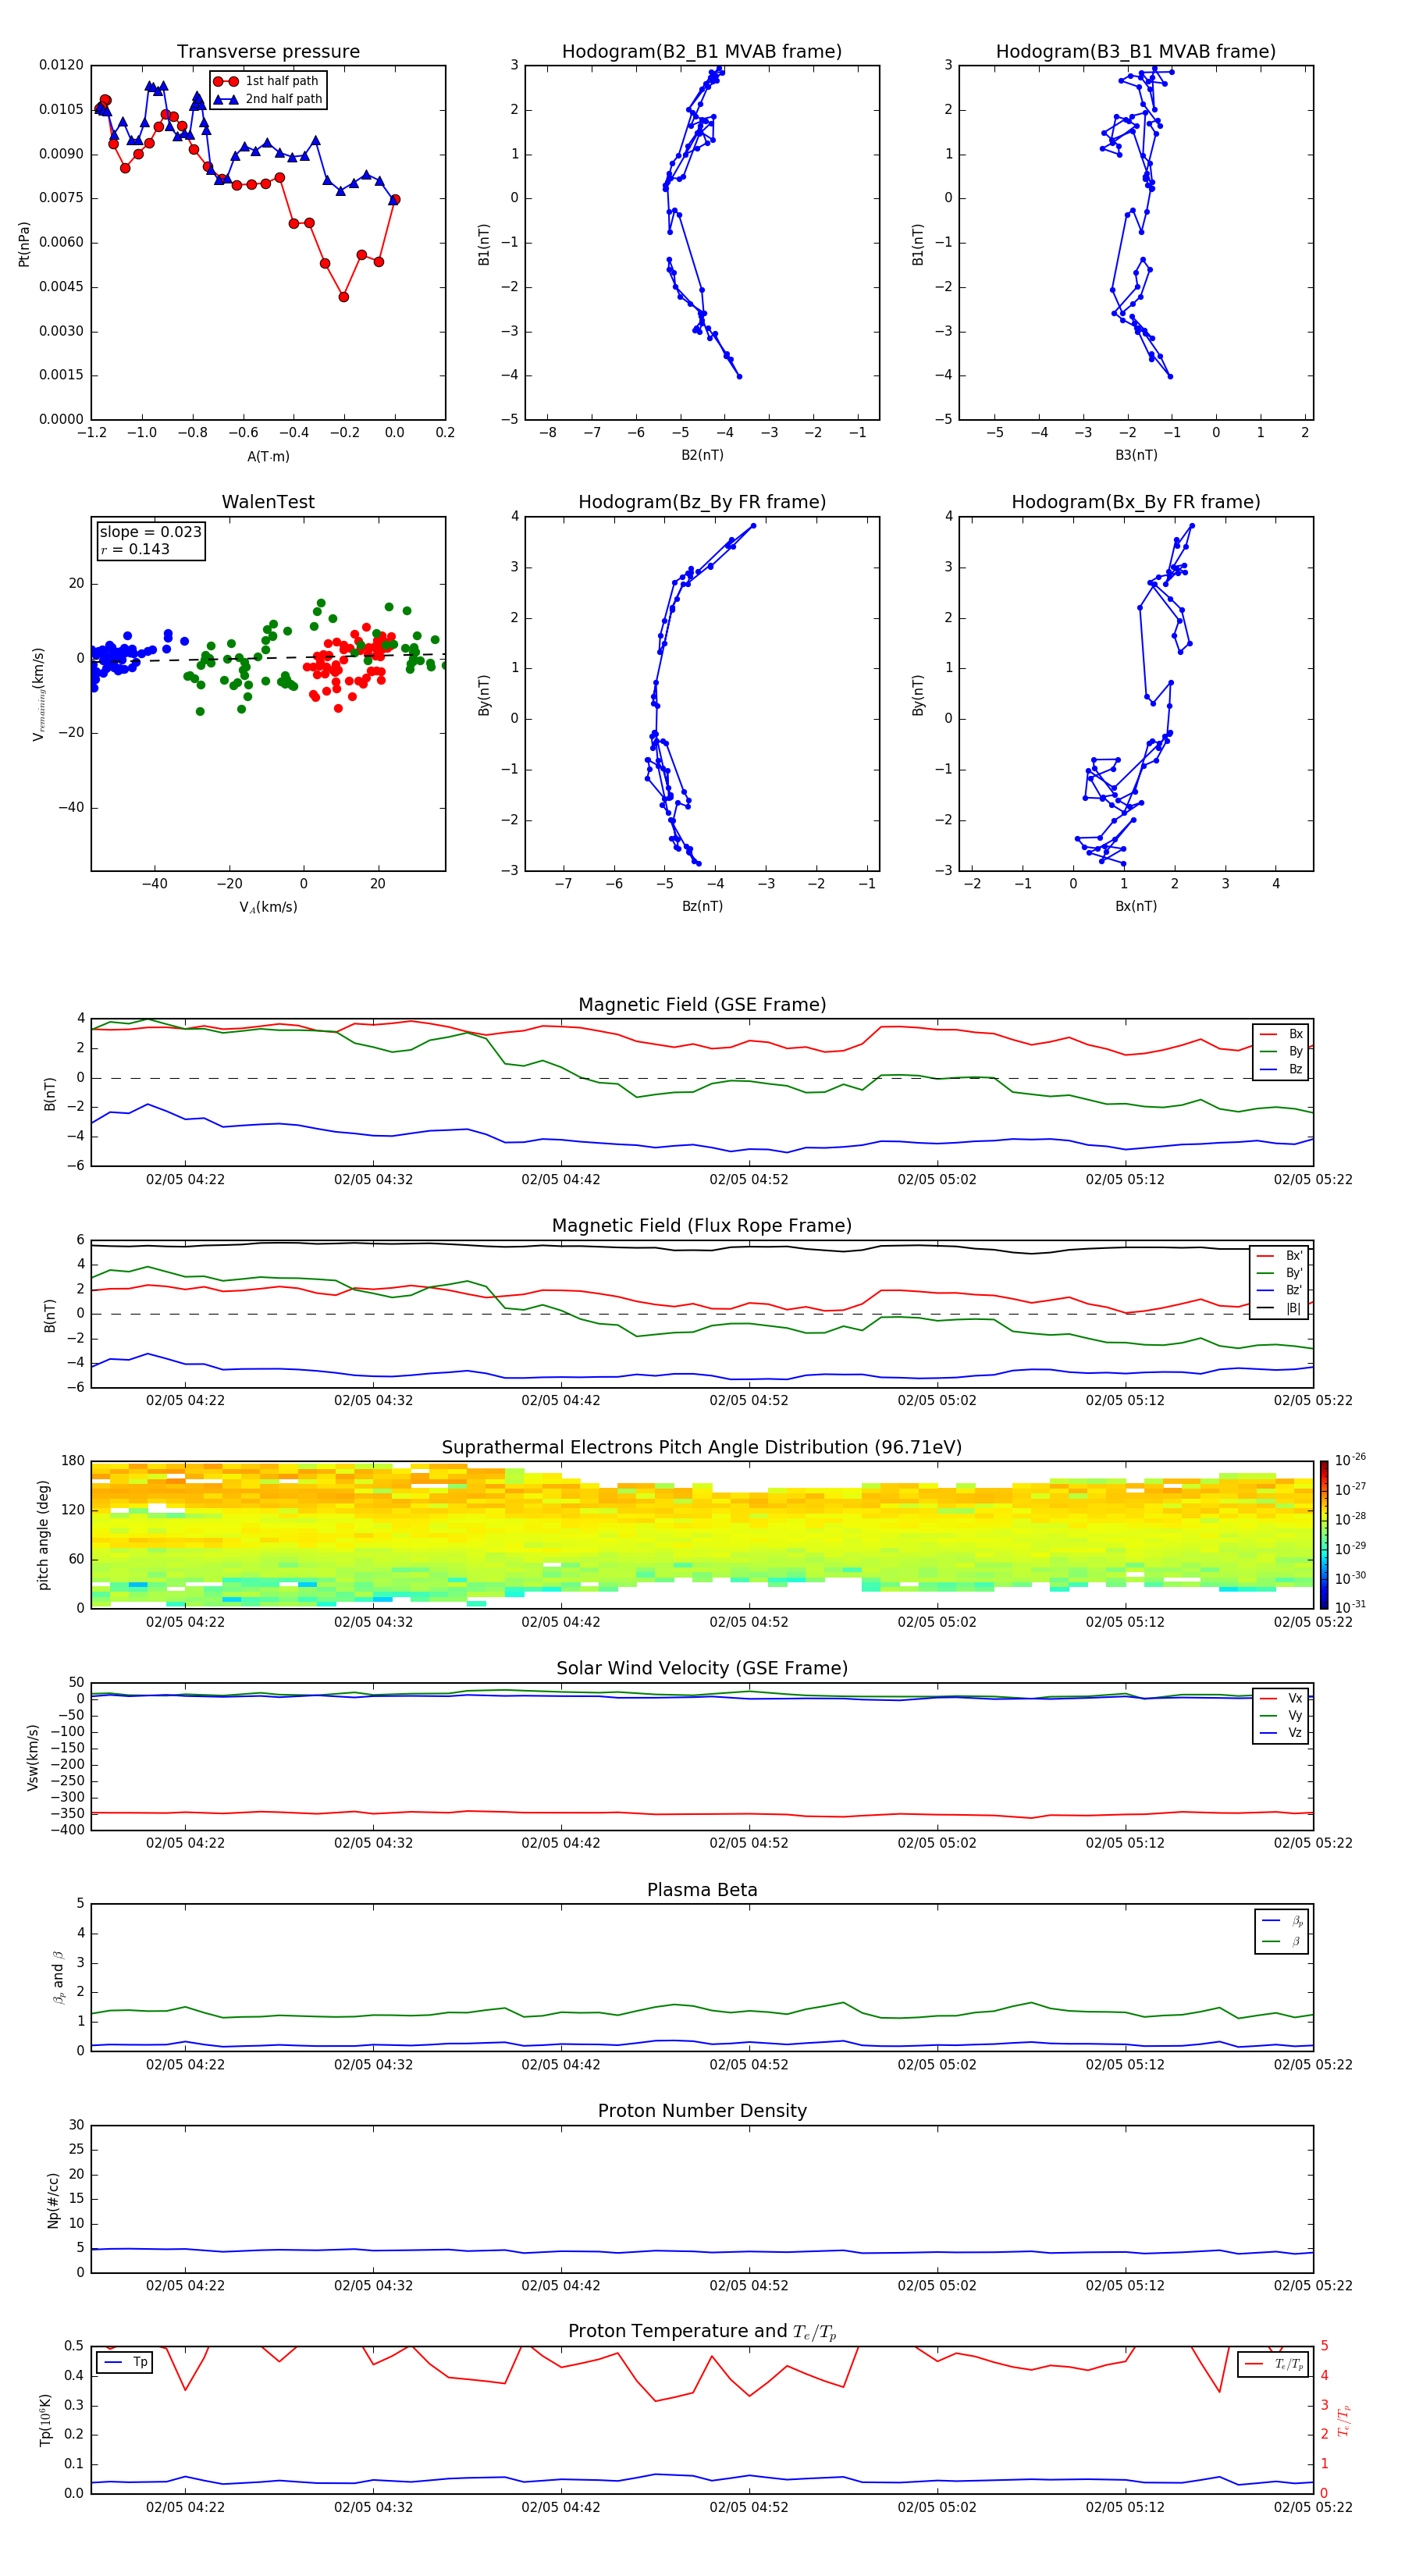Click the 'slope = 0.023' annotation

[x=150, y=532]
